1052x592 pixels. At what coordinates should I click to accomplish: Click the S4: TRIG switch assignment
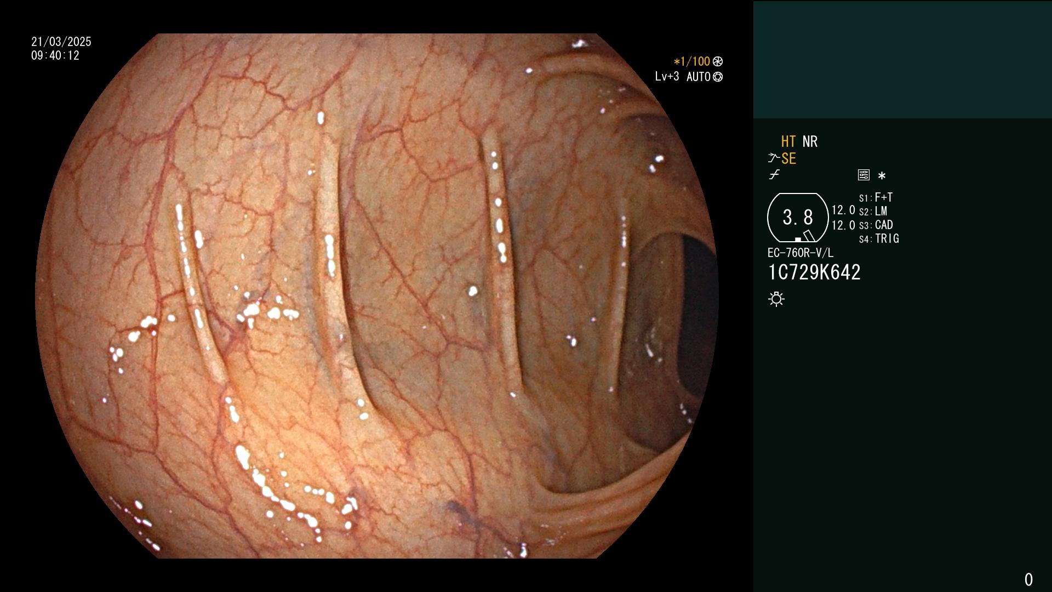879,238
